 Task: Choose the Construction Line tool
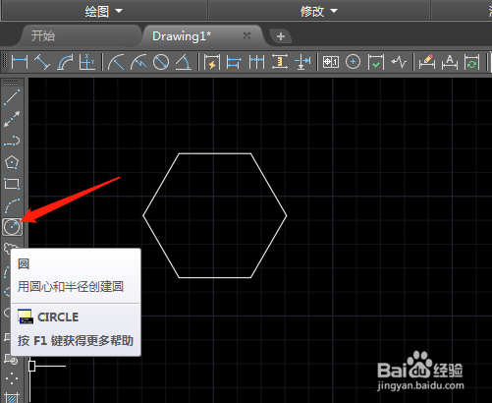point(12,119)
